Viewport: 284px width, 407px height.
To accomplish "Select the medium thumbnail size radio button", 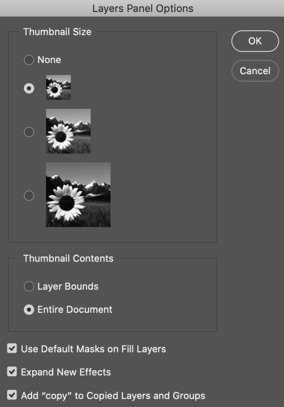I will click(x=29, y=132).
